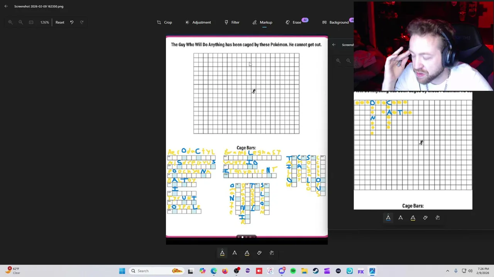Click the page indicator dots below the image

[246, 237]
